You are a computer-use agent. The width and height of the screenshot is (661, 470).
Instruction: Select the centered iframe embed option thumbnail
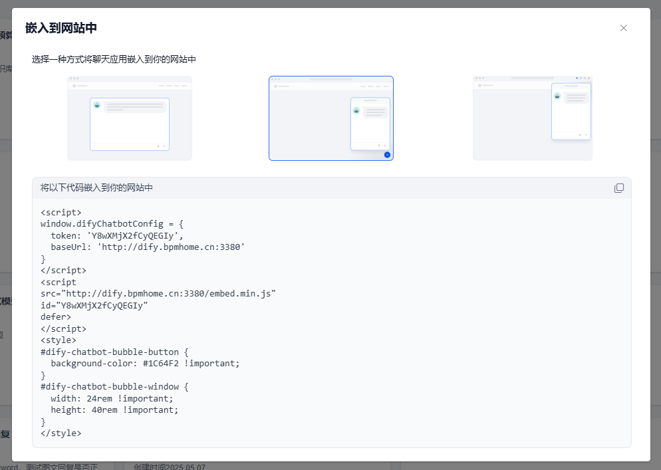pos(130,118)
